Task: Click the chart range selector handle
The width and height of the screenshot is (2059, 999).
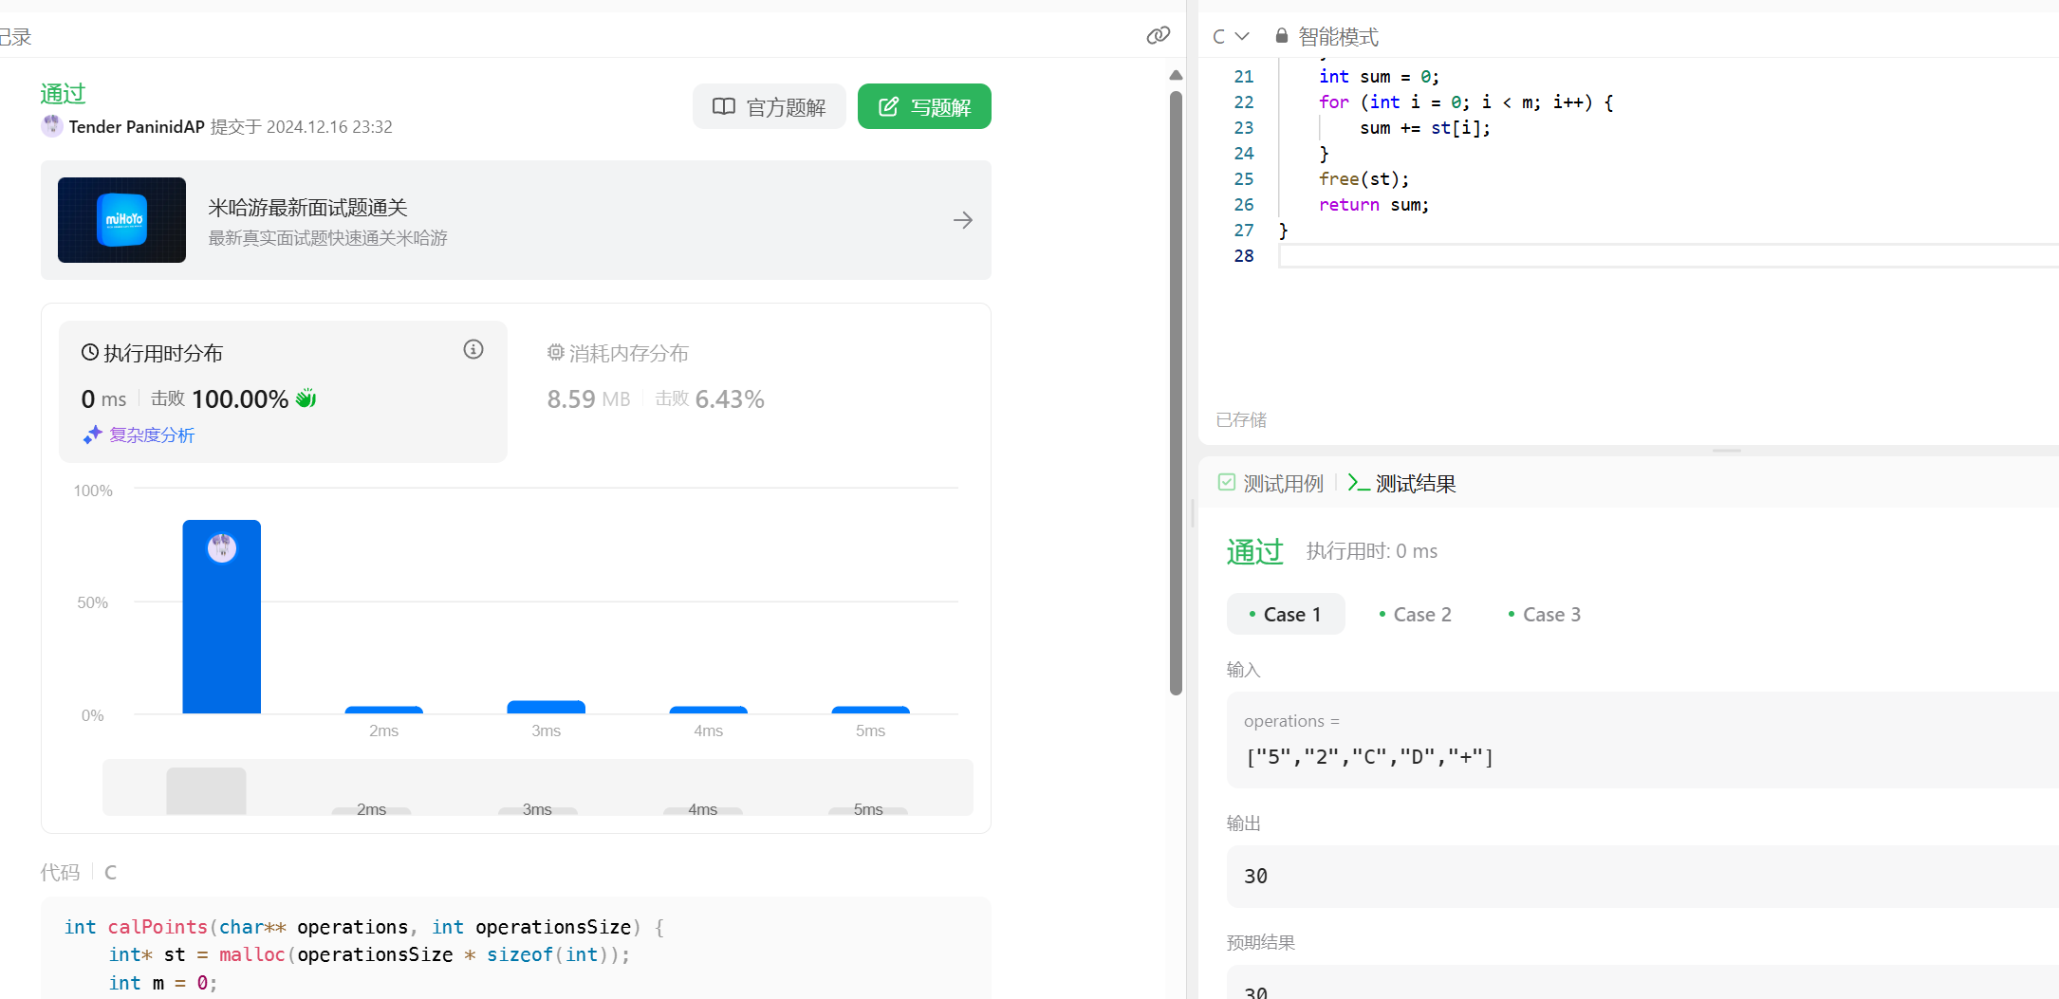Action: point(206,790)
